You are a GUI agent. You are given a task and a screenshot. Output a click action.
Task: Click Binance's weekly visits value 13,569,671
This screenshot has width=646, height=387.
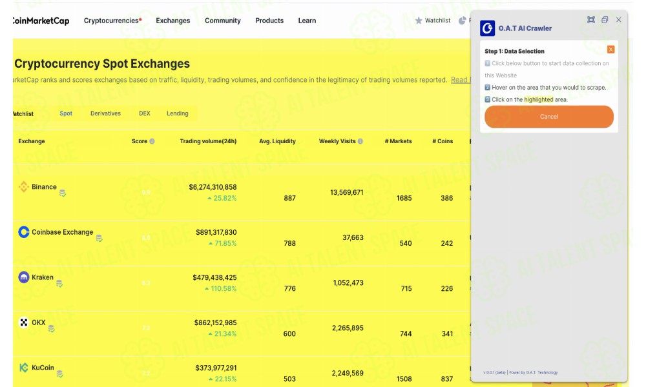347,192
